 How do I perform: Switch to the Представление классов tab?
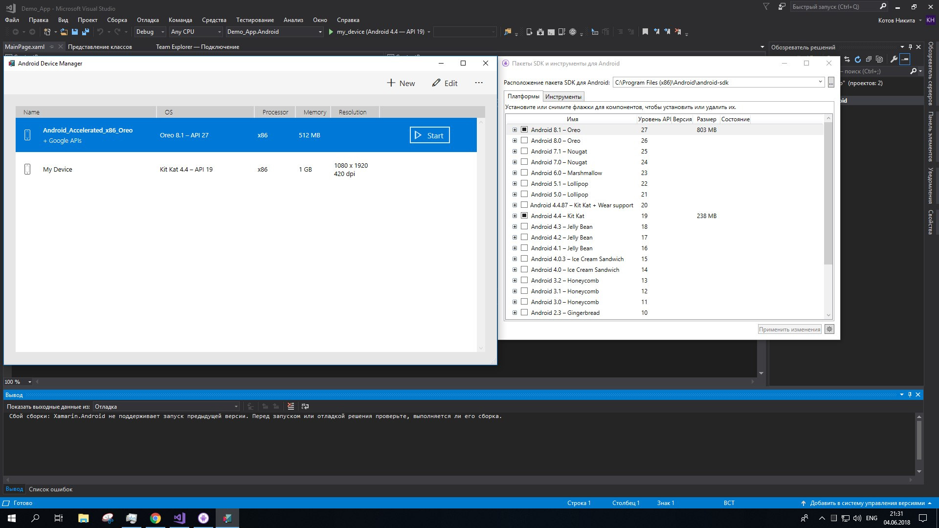[x=100, y=47]
